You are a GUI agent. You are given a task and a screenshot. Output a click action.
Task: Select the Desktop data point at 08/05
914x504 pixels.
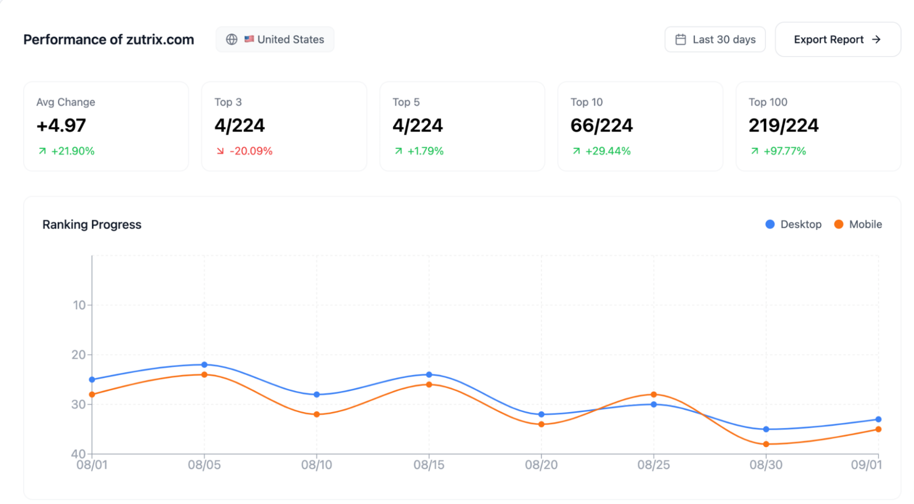pyautogui.click(x=204, y=365)
